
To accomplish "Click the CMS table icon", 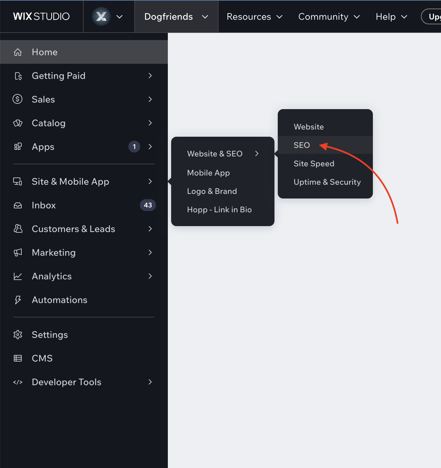I will coord(18,358).
